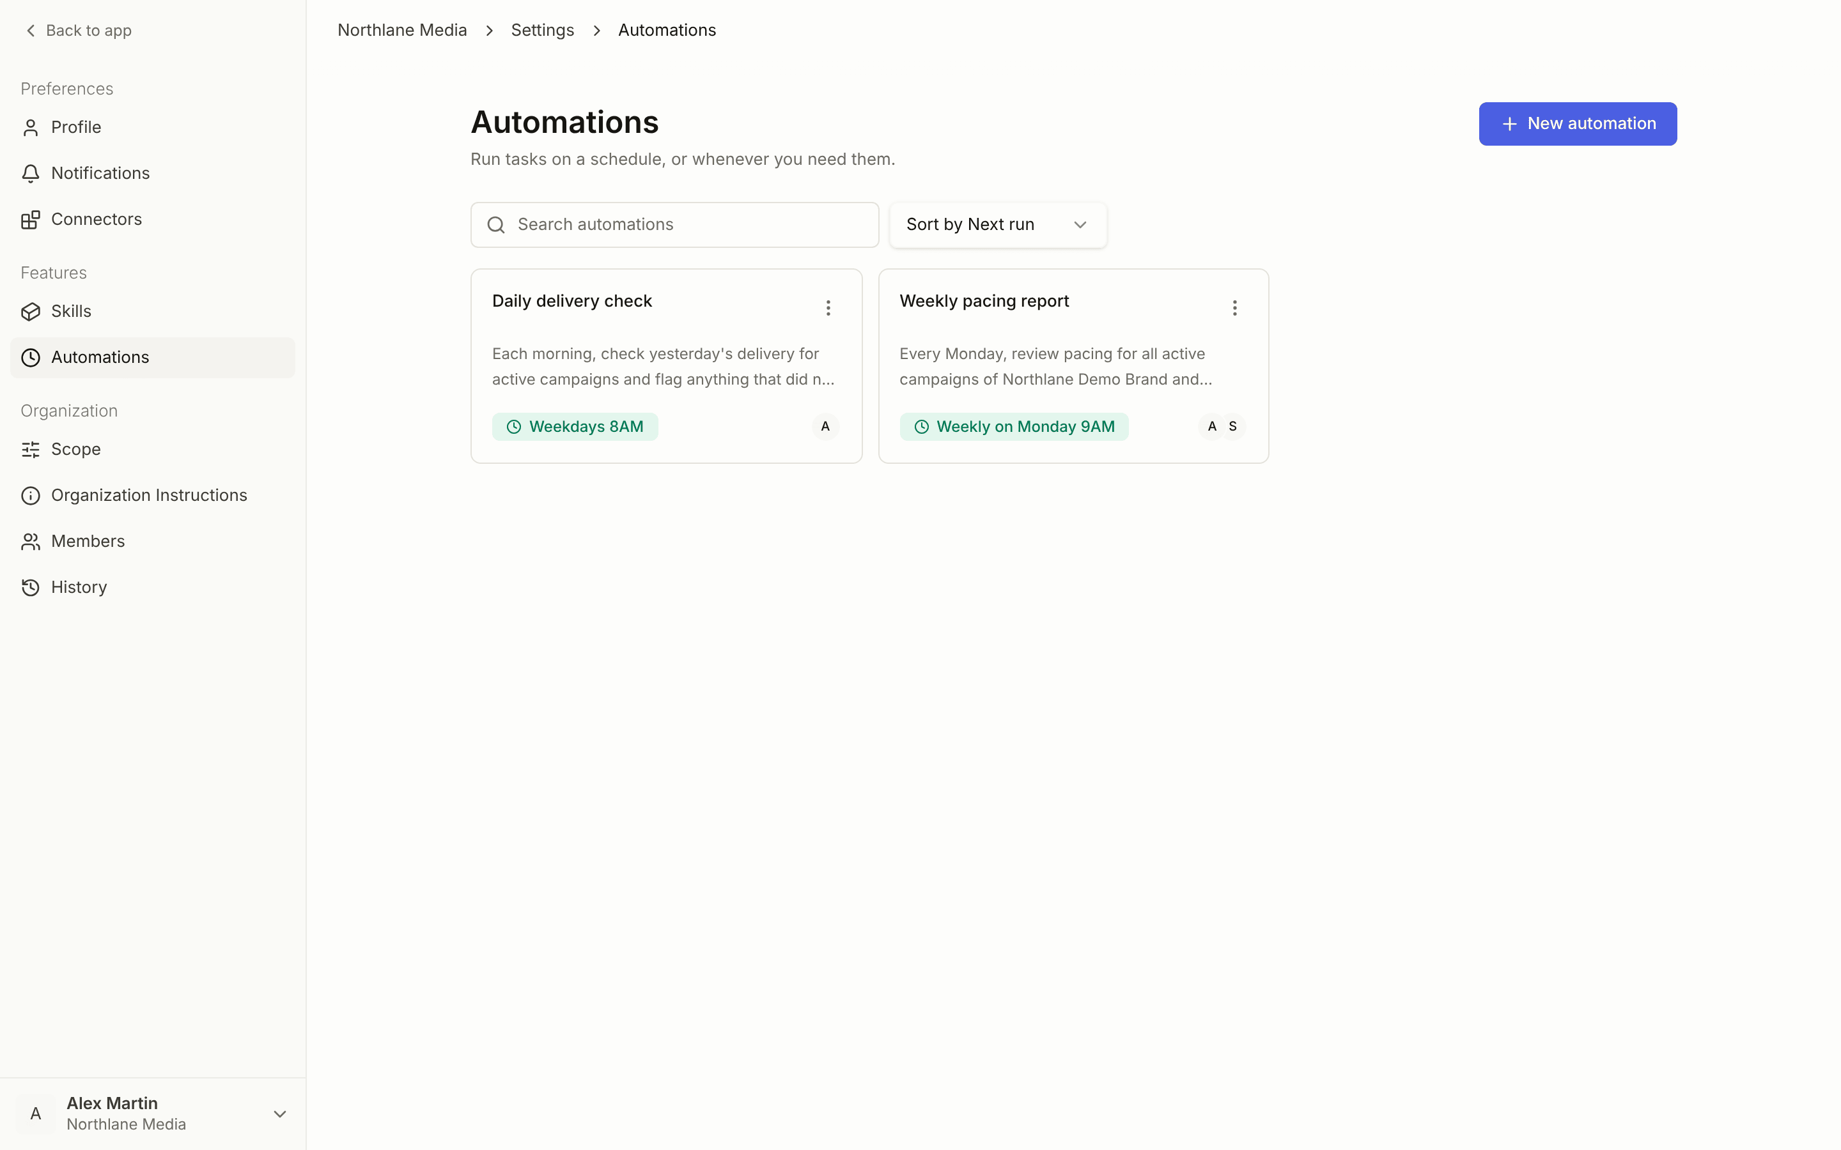Click the Northlane Media breadcrumb link
The image size is (1841, 1150).
[403, 31]
